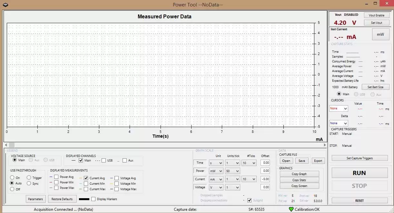Click the Restore Defaults button

(63, 199)
